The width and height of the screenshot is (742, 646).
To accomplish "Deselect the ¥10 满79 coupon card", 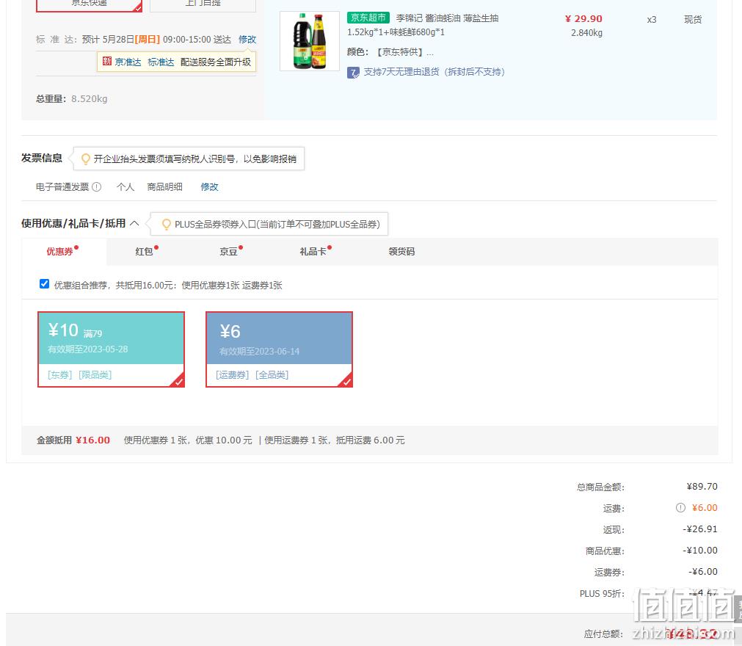I will pyautogui.click(x=112, y=349).
